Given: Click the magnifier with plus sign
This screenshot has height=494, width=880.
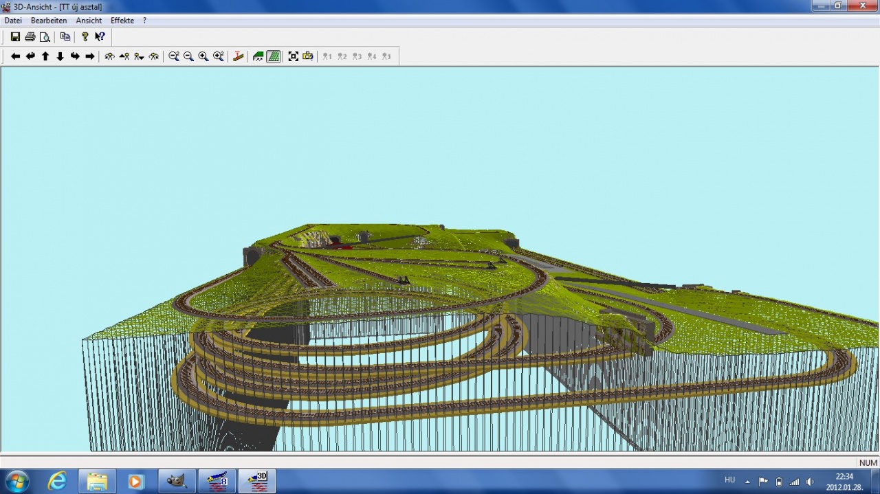Looking at the screenshot, I should (203, 56).
